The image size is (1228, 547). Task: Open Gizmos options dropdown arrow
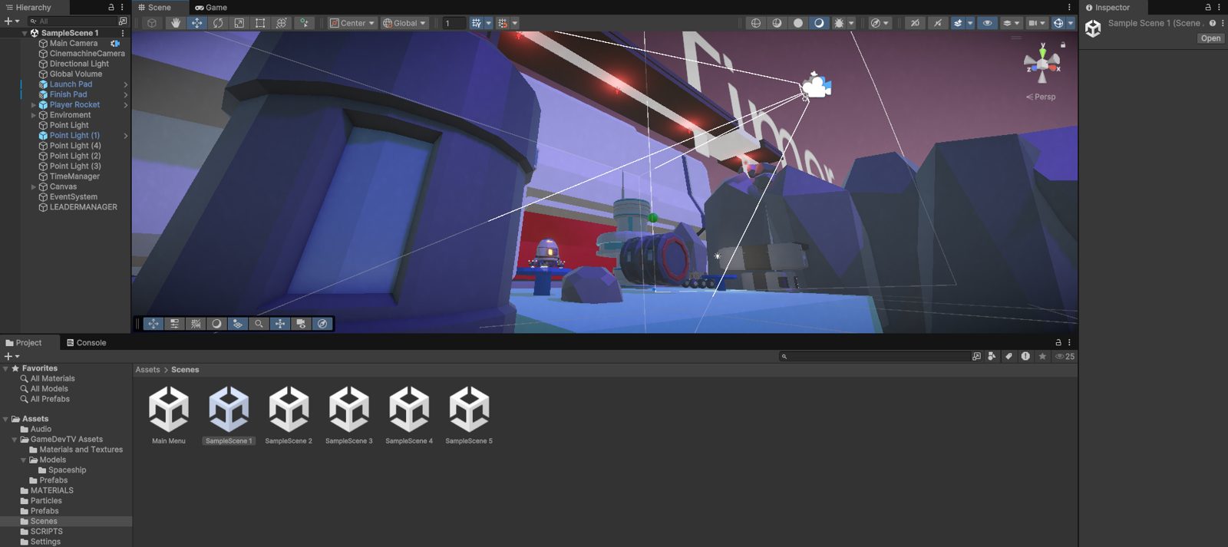[1071, 23]
